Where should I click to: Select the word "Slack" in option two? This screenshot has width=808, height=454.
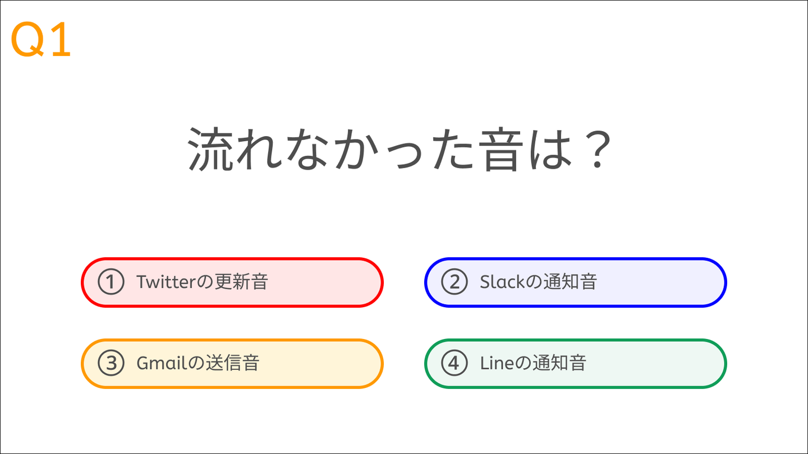[502, 282]
